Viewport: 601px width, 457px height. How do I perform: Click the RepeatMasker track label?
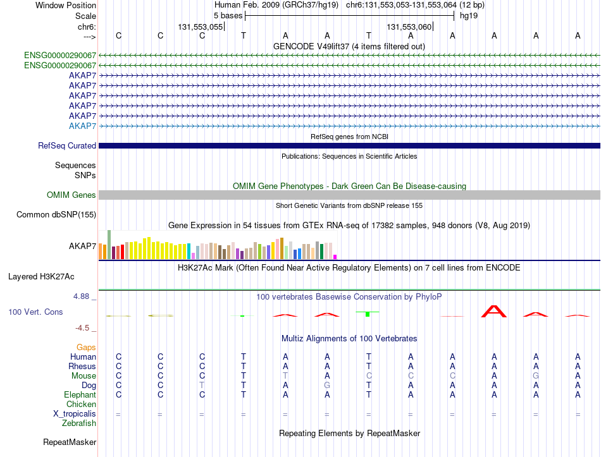click(x=70, y=442)
